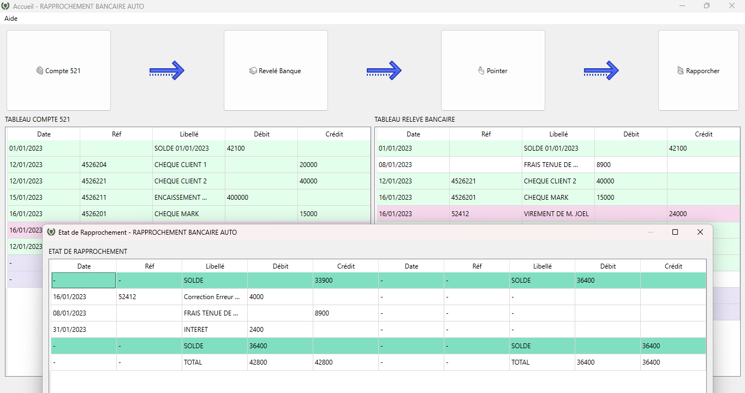745x393 pixels.
Task: Click Débit header in Tableau Compte 521
Action: [261, 134]
